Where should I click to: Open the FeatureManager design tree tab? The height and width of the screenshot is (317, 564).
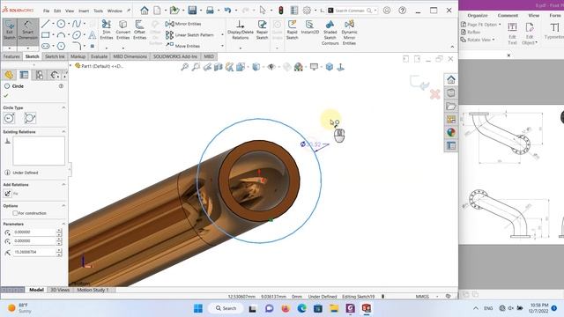9,75
